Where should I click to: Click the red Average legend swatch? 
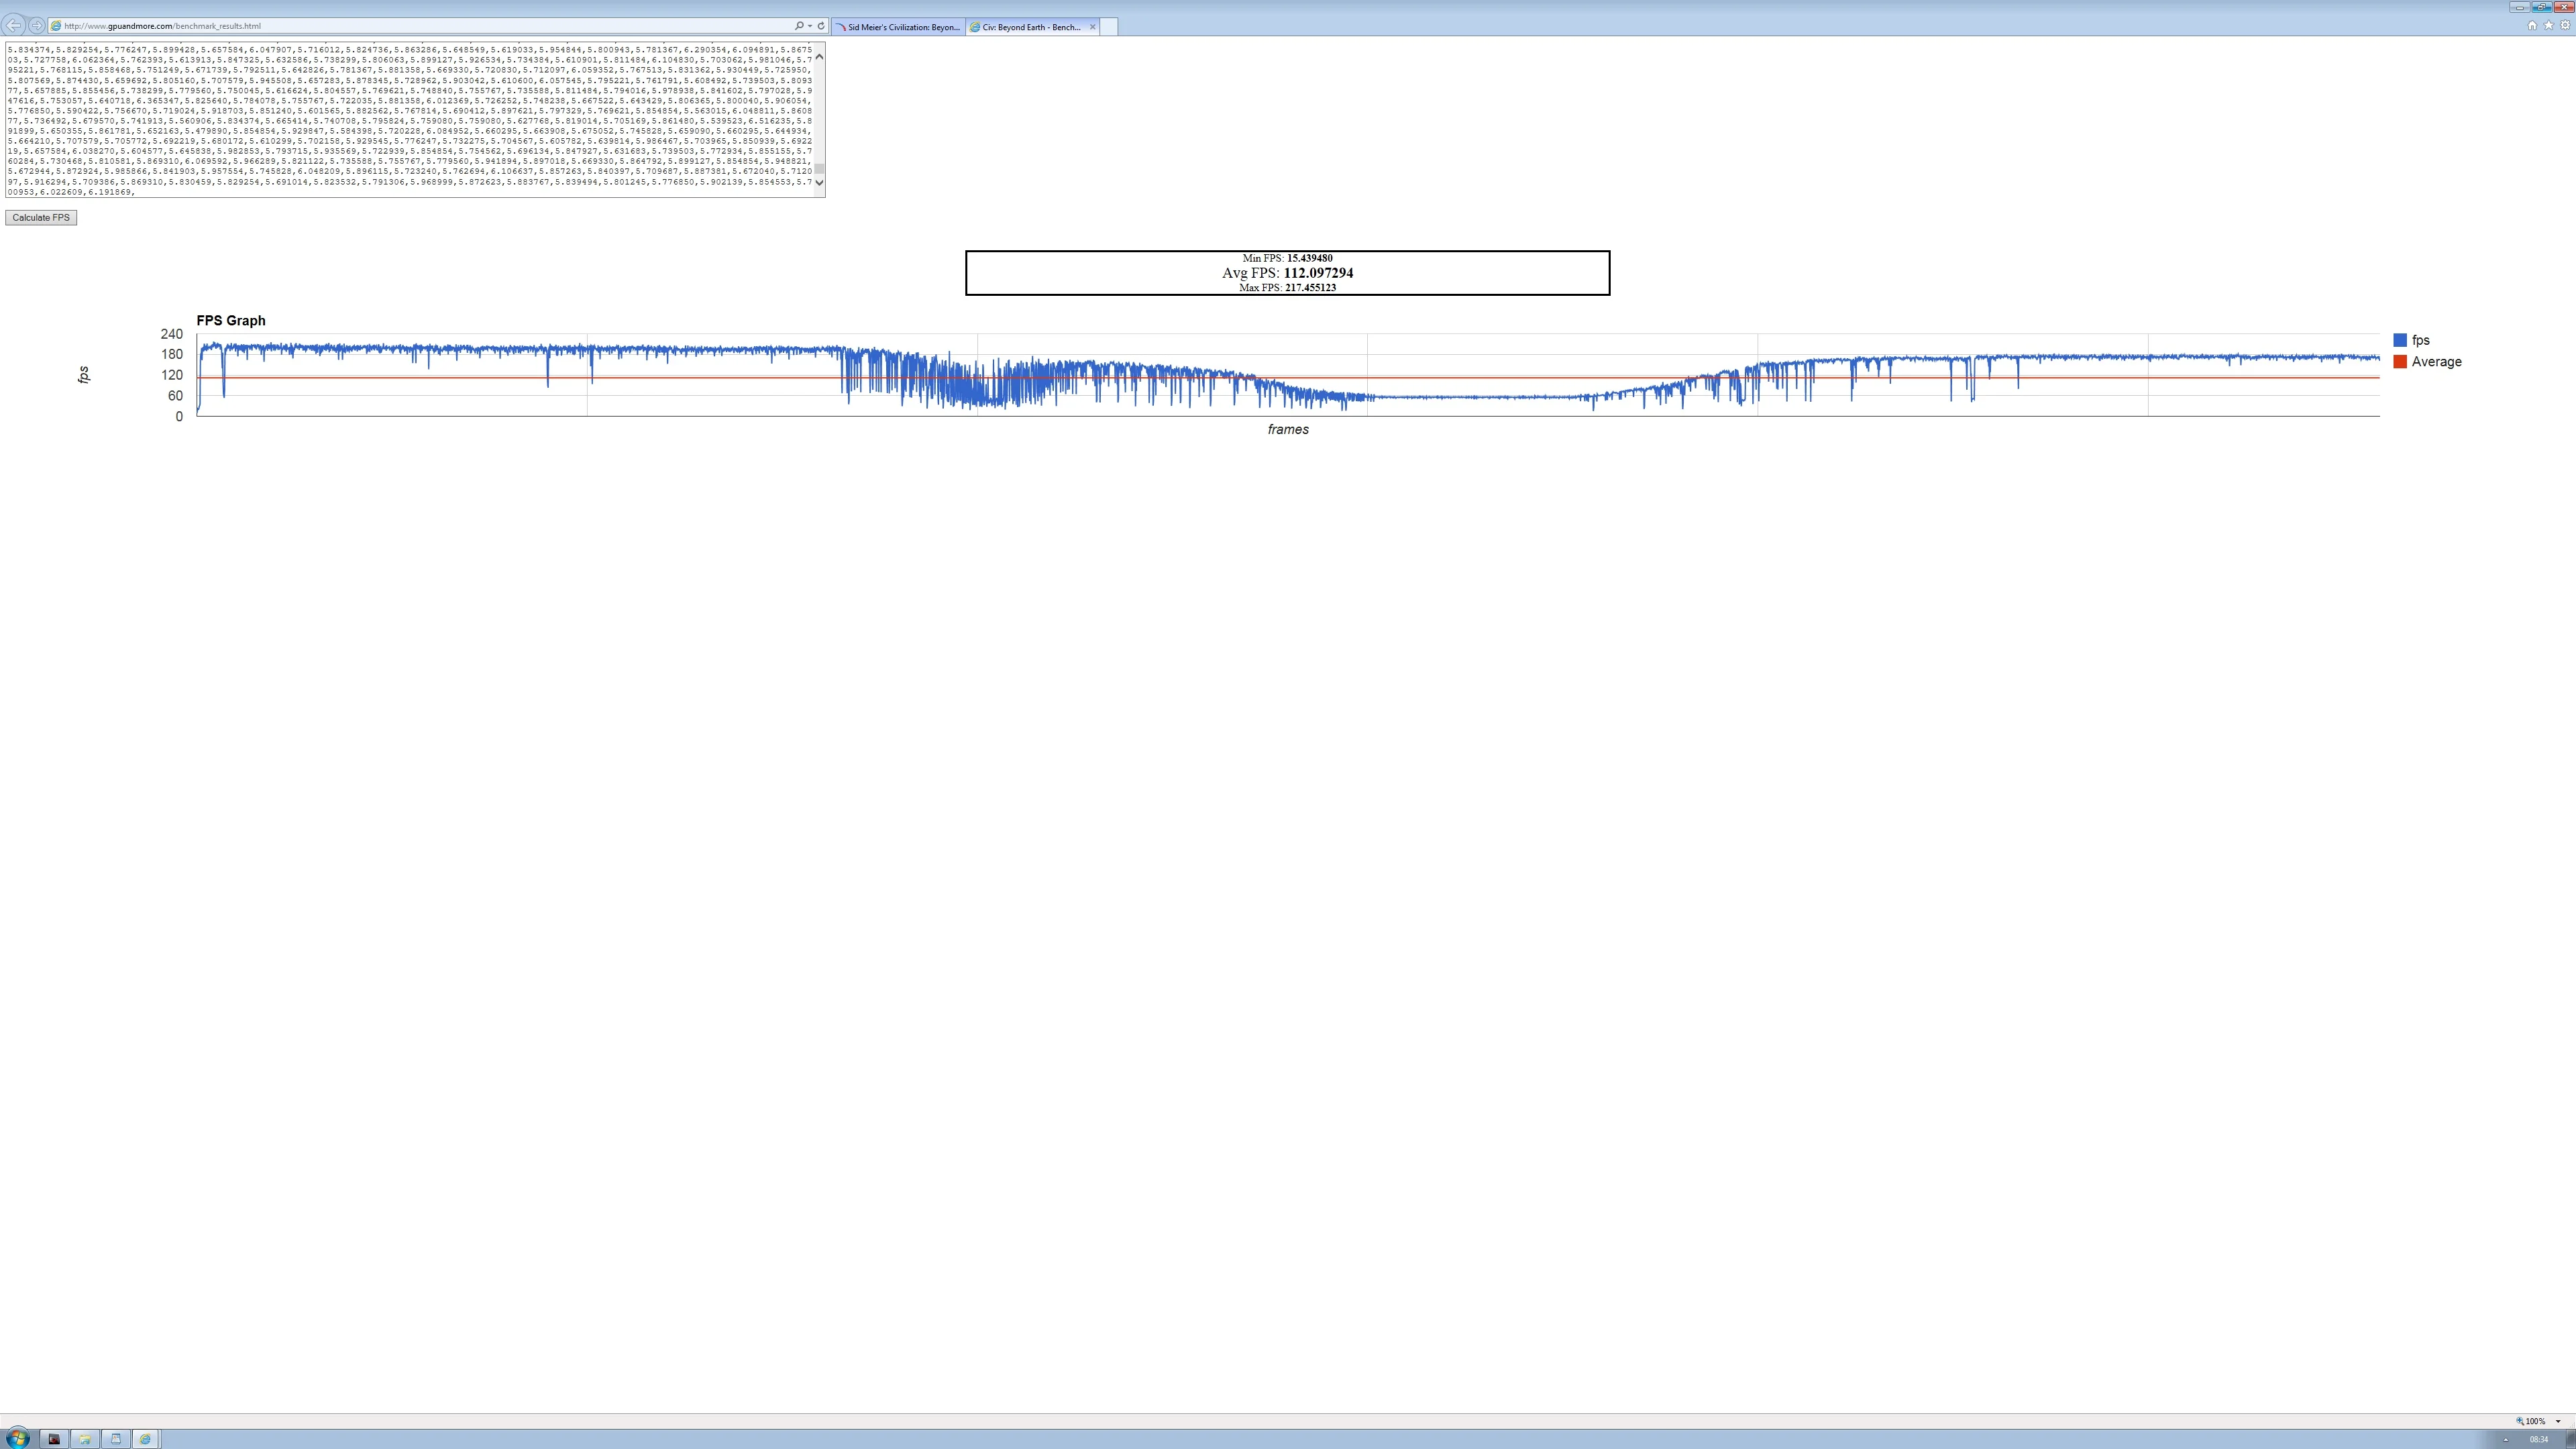[x=2399, y=362]
